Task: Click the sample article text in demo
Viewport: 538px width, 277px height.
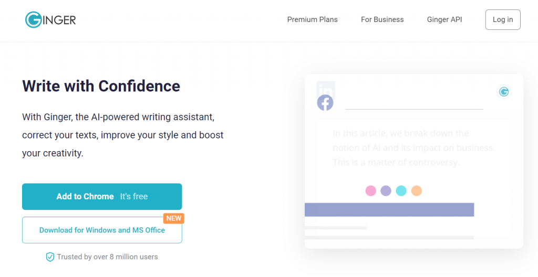Action: [413, 148]
